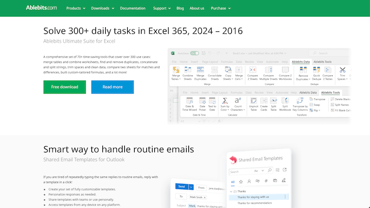Click the Count Characters icon

click(238, 101)
